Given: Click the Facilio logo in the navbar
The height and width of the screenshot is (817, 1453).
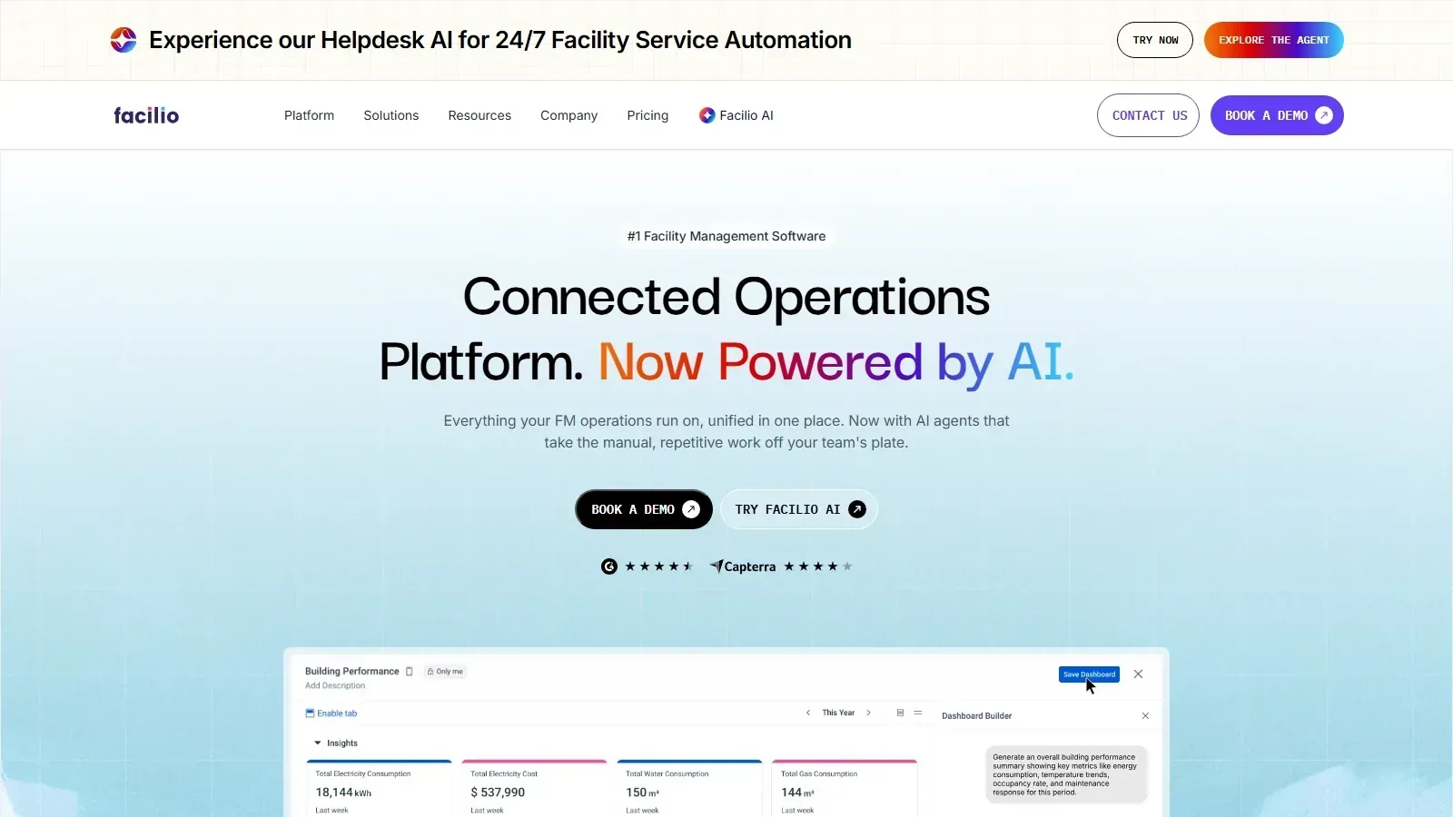Looking at the screenshot, I should click(x=146, y=115).
